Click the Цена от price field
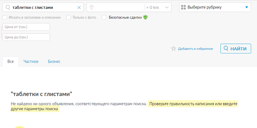The width and height of the screenshot is (257, 128). pos(26,27)
